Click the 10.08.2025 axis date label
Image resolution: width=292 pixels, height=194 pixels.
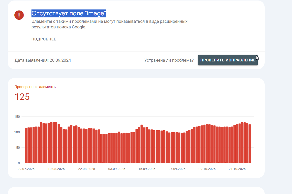coord(56,169)
